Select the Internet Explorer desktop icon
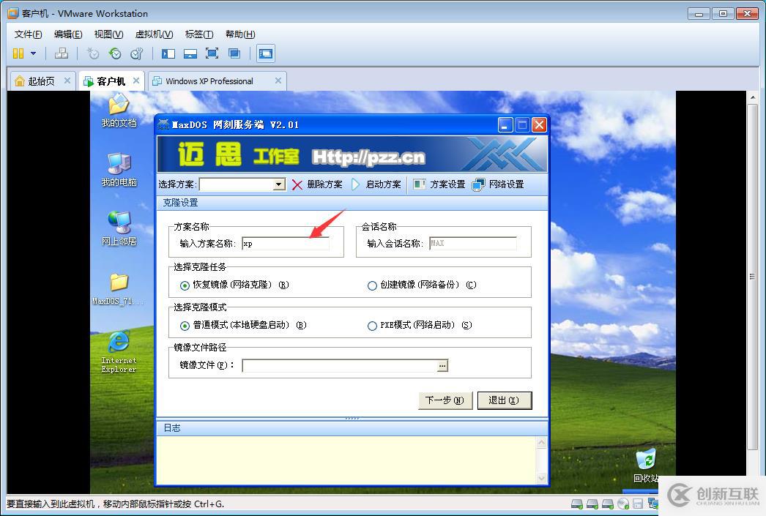Viewport: 766px width, 516px height. coord(119,351)
